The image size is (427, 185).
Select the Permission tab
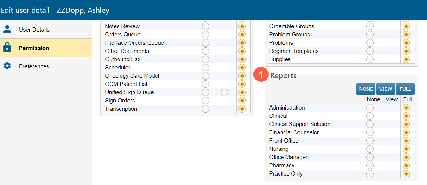tap(34, 48)
